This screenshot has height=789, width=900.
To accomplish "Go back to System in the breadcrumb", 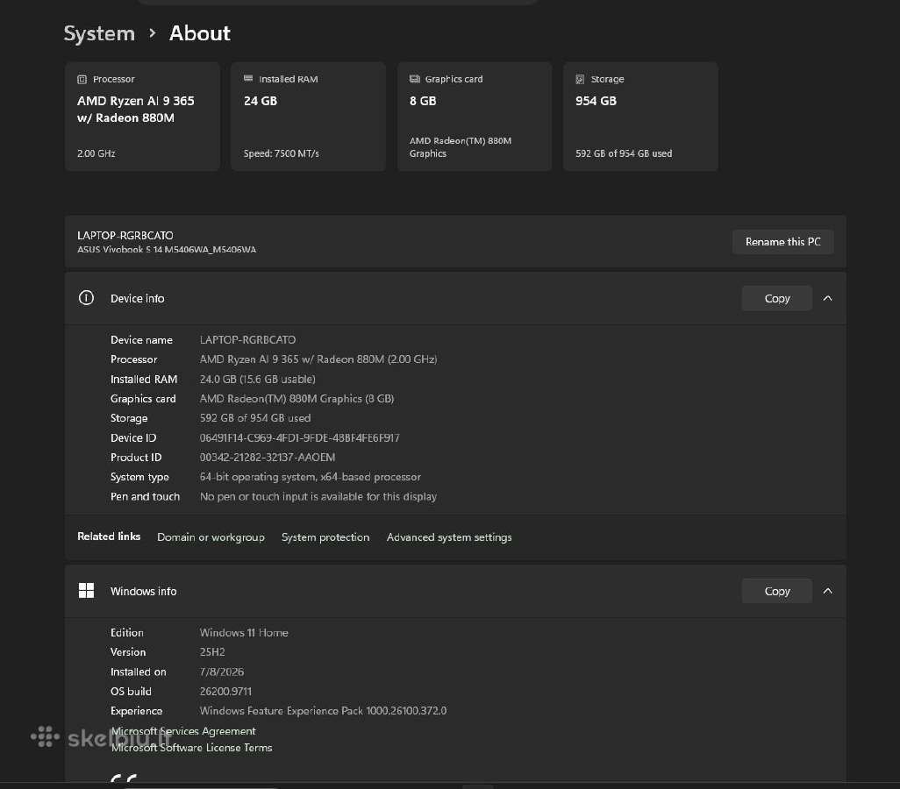I will 99,33.
